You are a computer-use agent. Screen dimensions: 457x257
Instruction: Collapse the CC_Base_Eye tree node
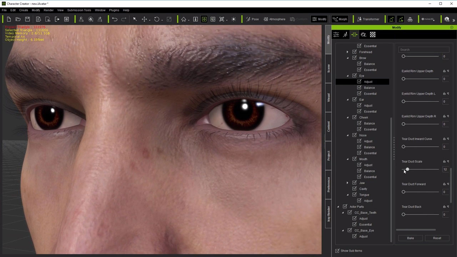tap(343, 231)
